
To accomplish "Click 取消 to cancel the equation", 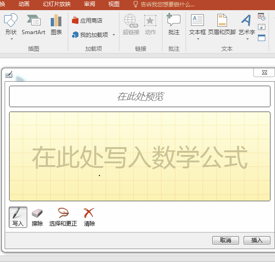I will (226, 240).
